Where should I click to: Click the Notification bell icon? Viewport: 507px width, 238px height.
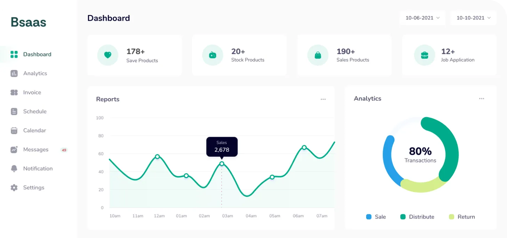click(14, 168)
